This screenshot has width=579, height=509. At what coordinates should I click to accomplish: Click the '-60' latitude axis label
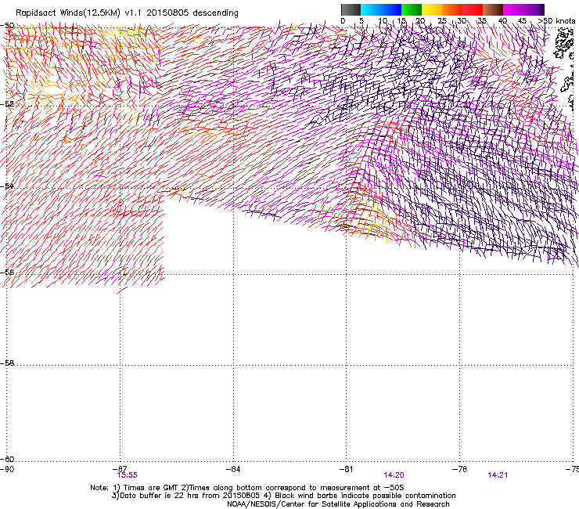7,459
